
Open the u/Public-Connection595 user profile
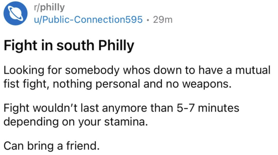click(x=88, y=19)
